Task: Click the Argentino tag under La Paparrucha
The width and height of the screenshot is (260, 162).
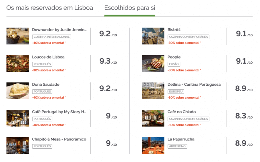Action: point(177,146)
